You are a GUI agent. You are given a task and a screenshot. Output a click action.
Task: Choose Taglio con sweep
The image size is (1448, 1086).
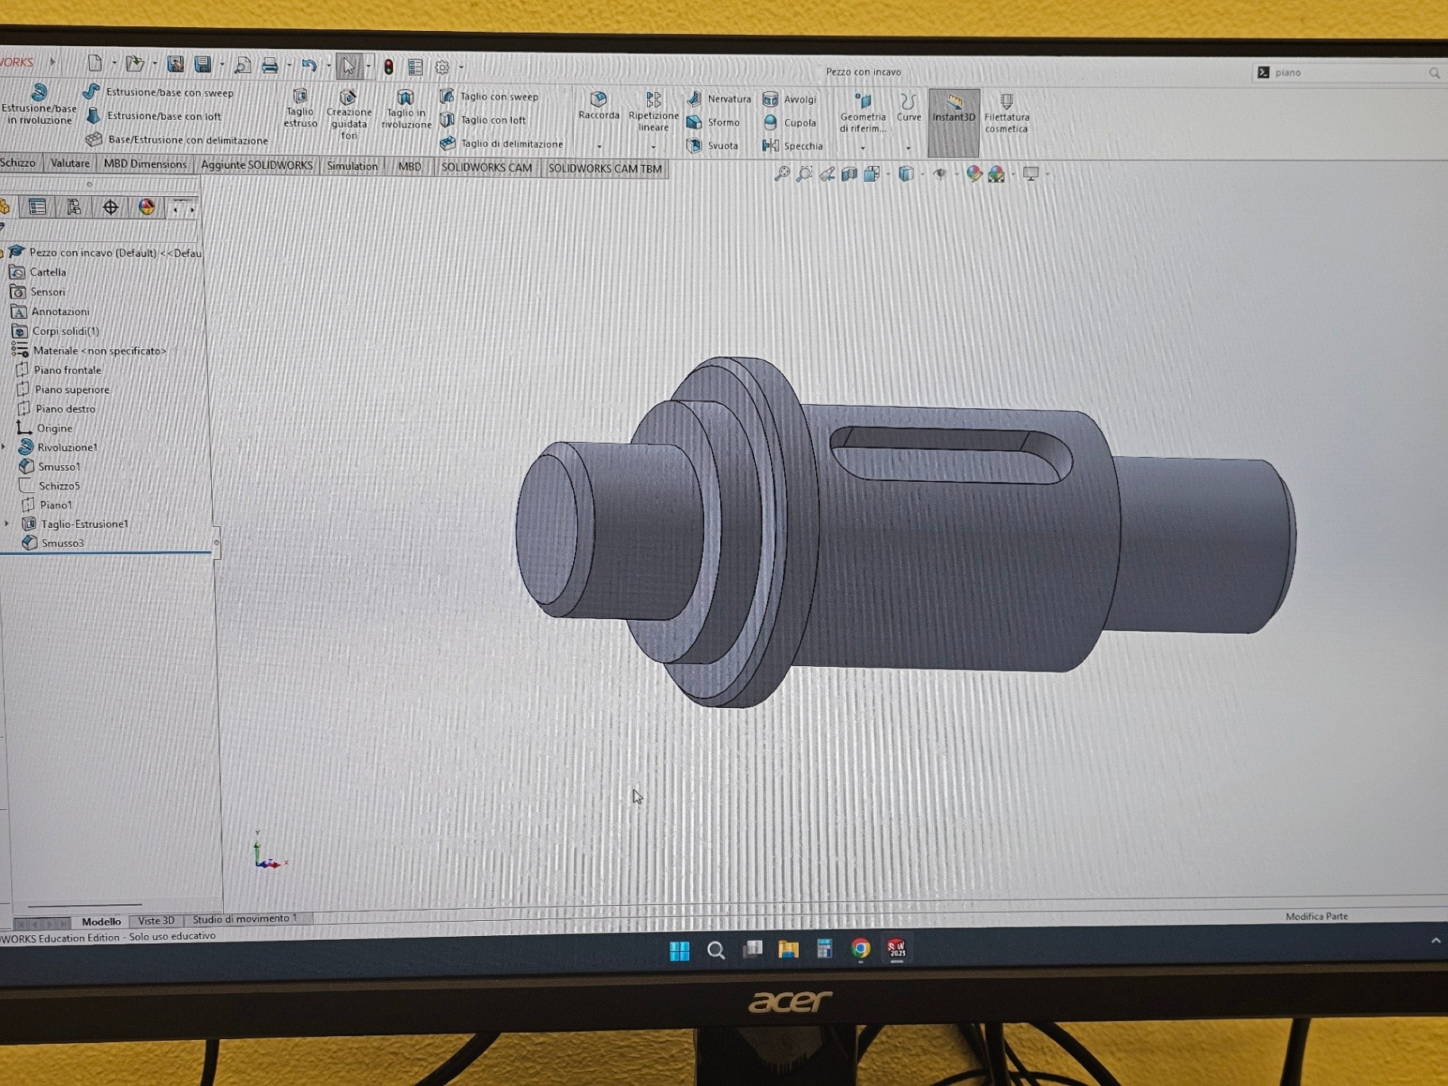coord(490,97)
